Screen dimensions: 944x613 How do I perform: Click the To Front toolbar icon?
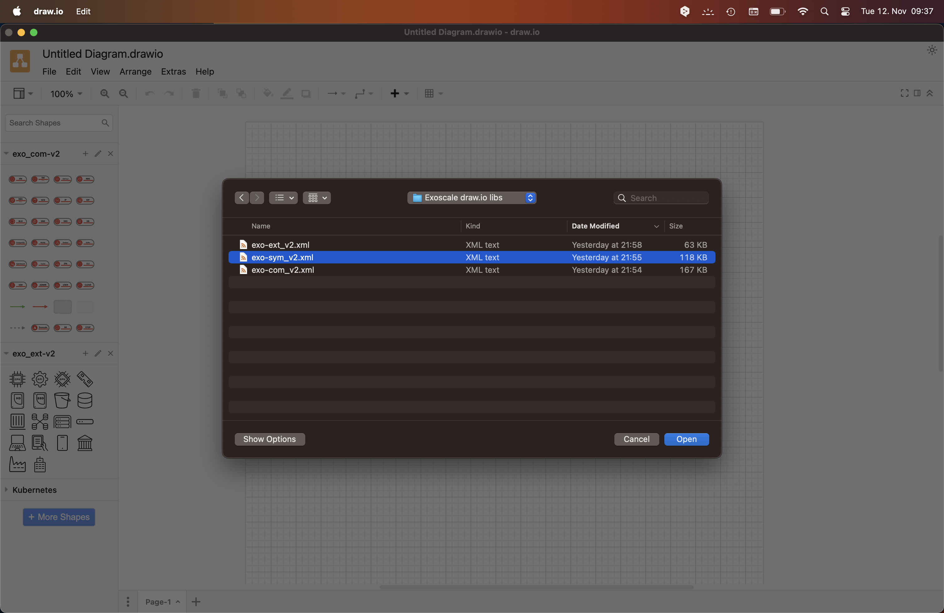(222, 94)
